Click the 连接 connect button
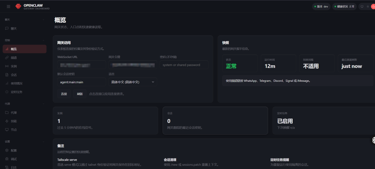 click(x=64, y=94)
